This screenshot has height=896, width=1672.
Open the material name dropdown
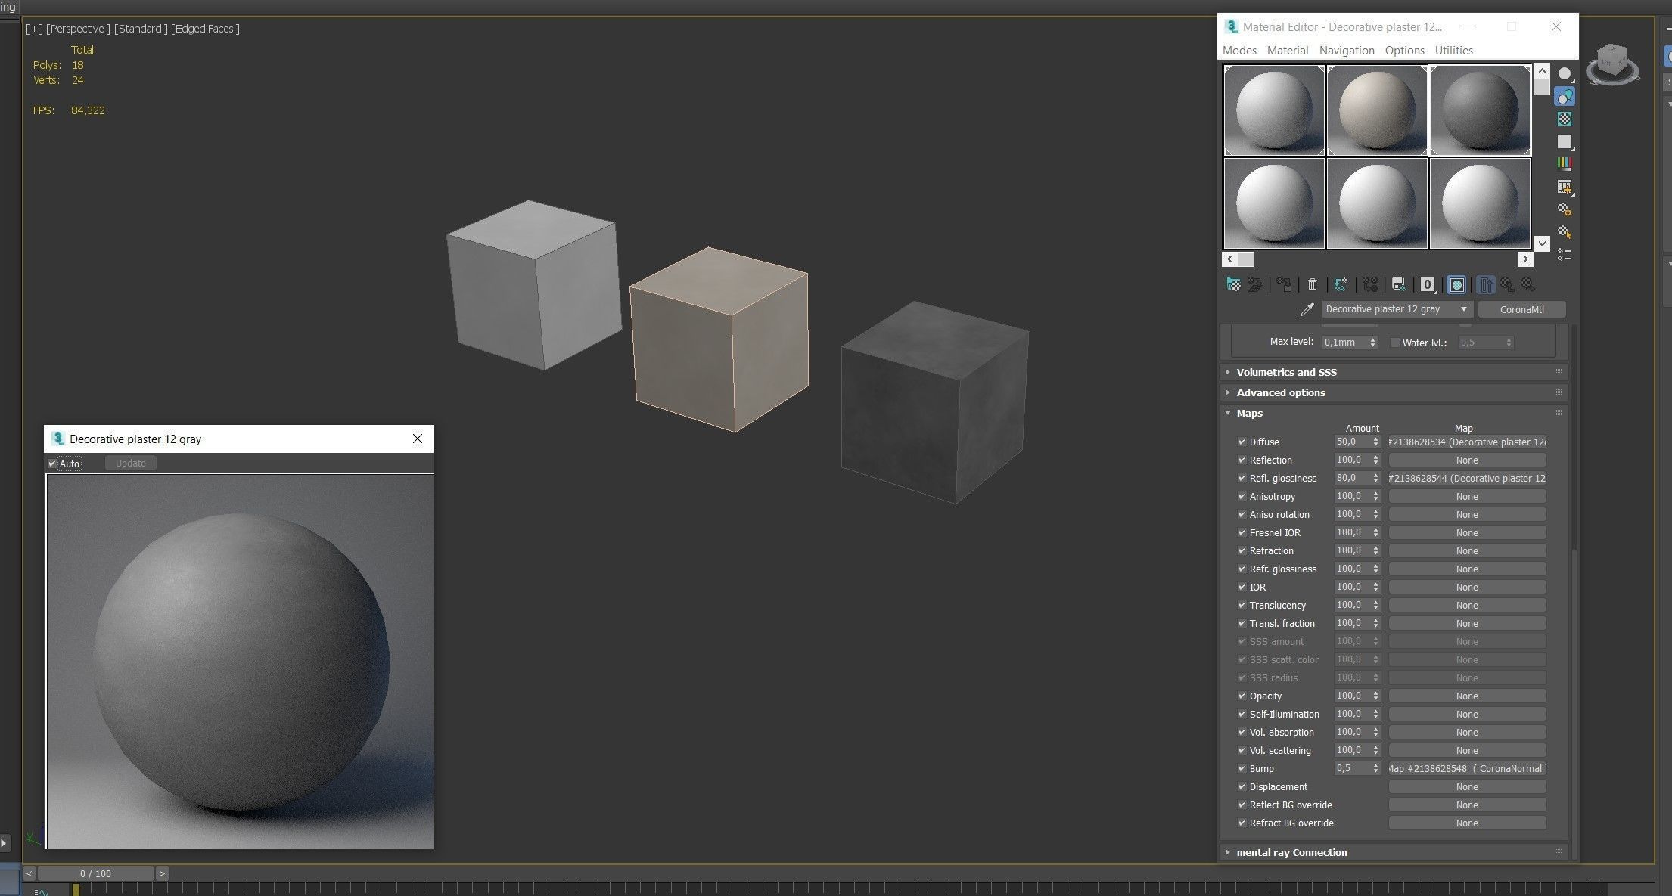click(1463, 309)
